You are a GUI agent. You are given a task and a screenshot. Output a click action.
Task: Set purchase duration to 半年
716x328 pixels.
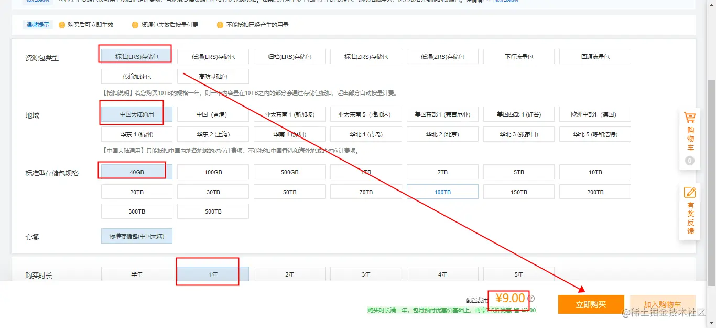coord(137,274)
